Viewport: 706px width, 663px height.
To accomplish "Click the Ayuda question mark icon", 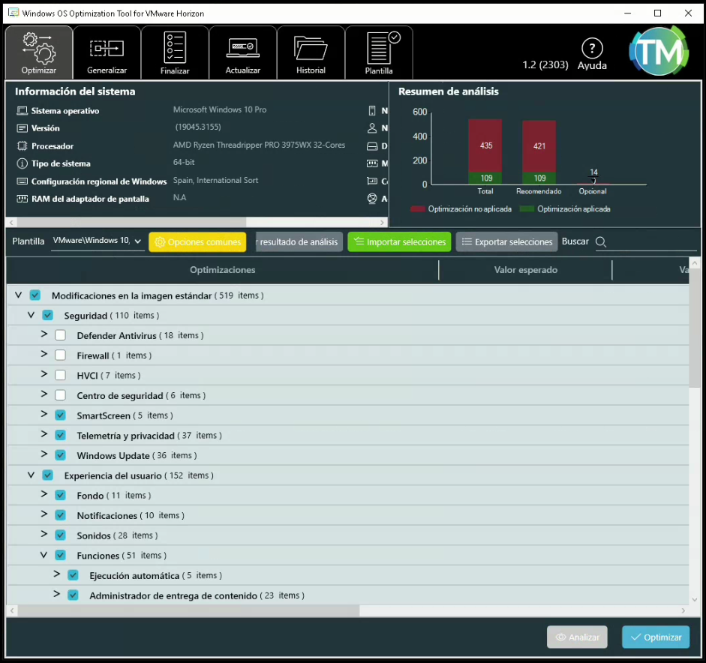I will (x=592, y=49).
